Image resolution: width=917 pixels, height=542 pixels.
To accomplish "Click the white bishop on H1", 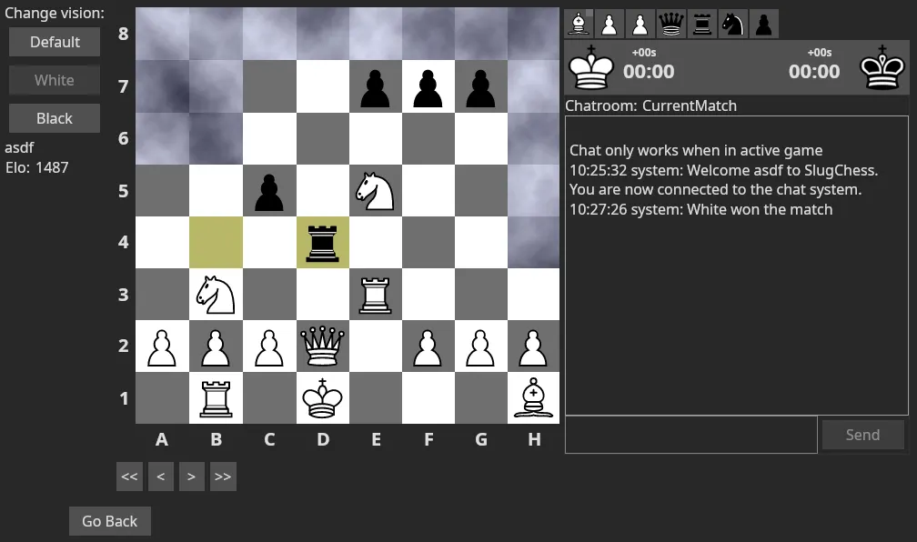I will 533,398.
